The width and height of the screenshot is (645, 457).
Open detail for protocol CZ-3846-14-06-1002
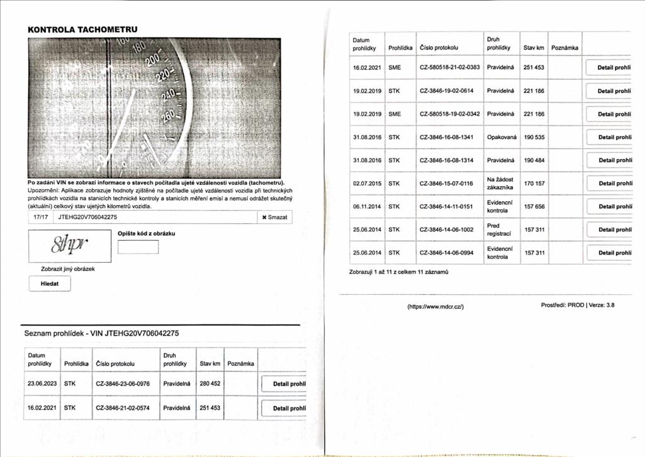[x=609, y=229]
